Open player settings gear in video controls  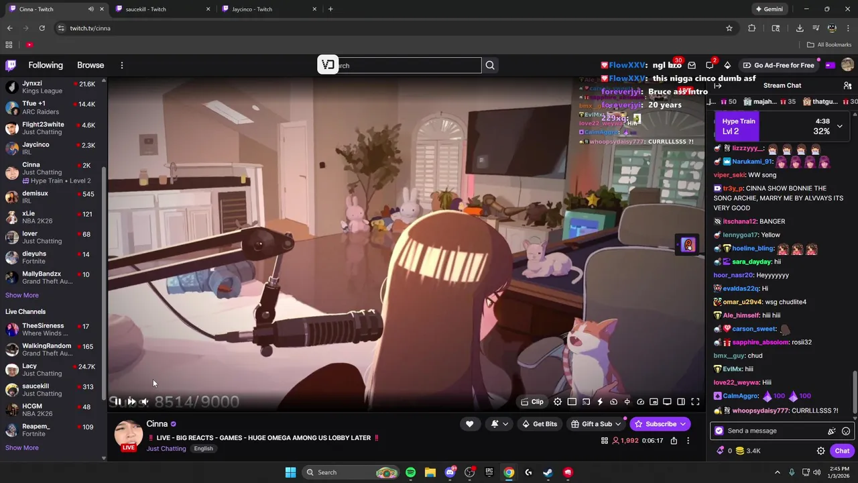coord(558,402)
